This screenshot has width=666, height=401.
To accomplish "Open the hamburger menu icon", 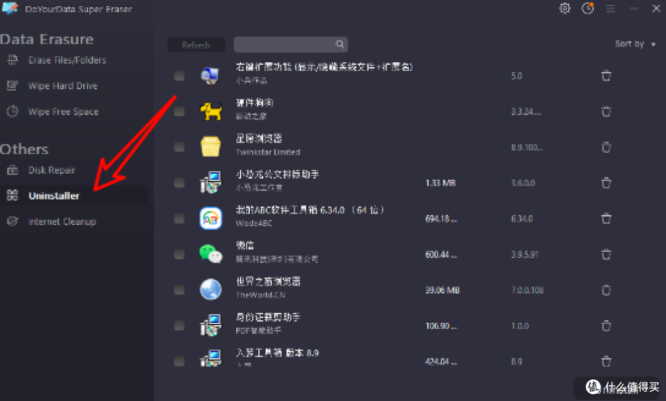I will point(610,9).
